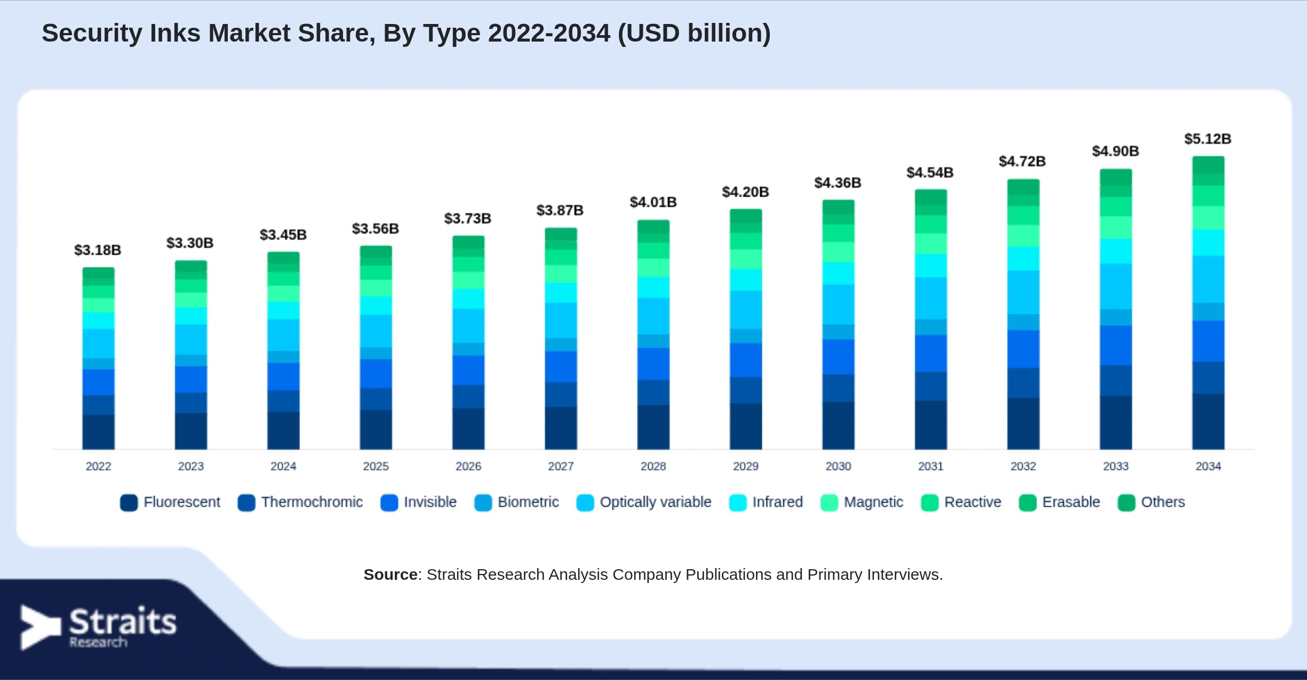This screenshot has height=680, width=1307.
Task: Click the Others legend color swatch
Action: [1127, 503]
